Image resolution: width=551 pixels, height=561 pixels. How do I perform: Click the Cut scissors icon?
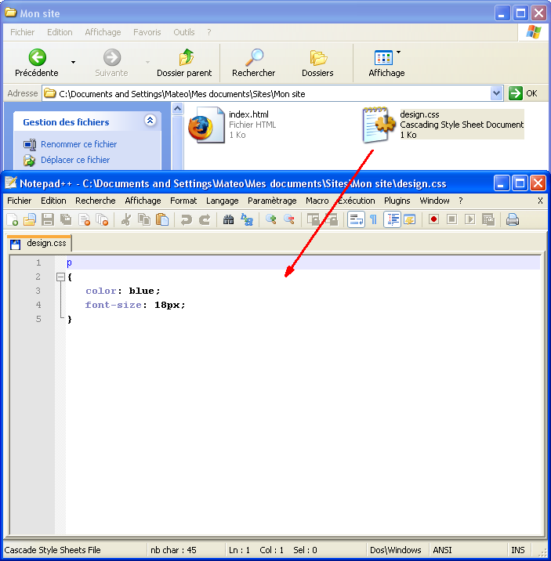[126, 219]
